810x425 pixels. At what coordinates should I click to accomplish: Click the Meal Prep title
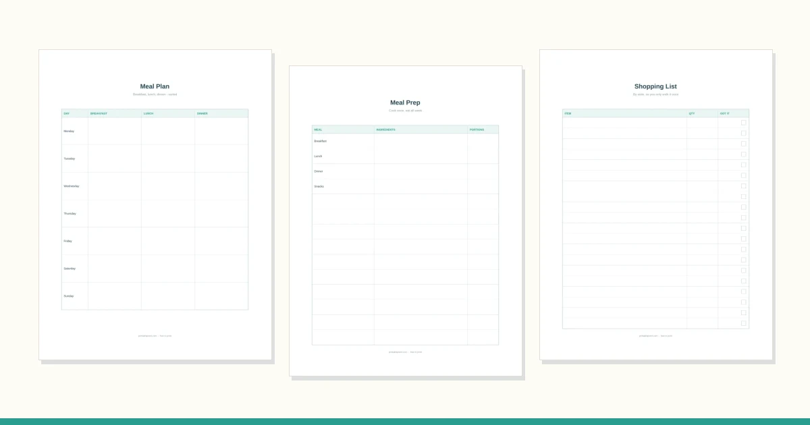click(x=406, y=103)
